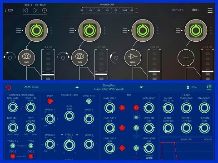Screen dimensions: 218x163
Task: Open PAN effect node on -1.2 dB channel
Action: point(26,58)
